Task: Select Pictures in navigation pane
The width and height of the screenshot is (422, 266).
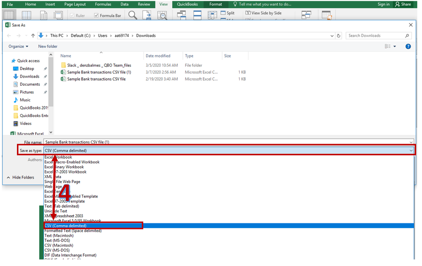Action: [x=27, y=92]
